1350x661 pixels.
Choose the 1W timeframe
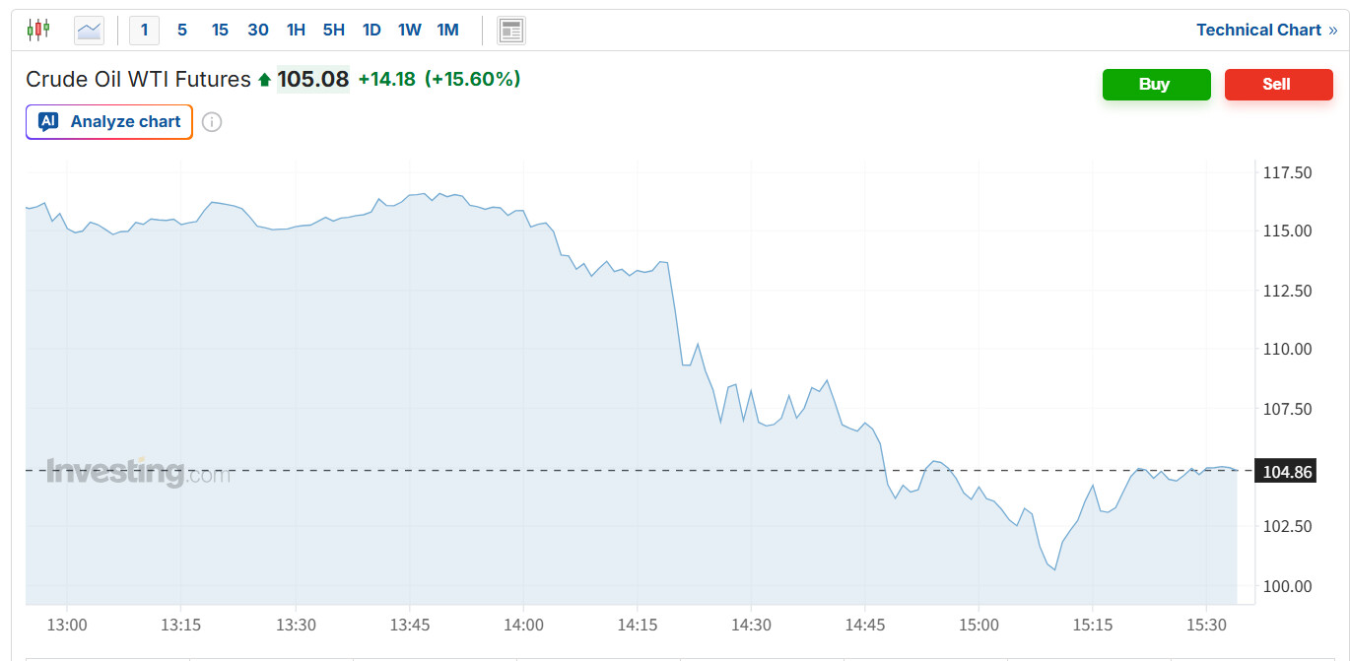[410, 31]
